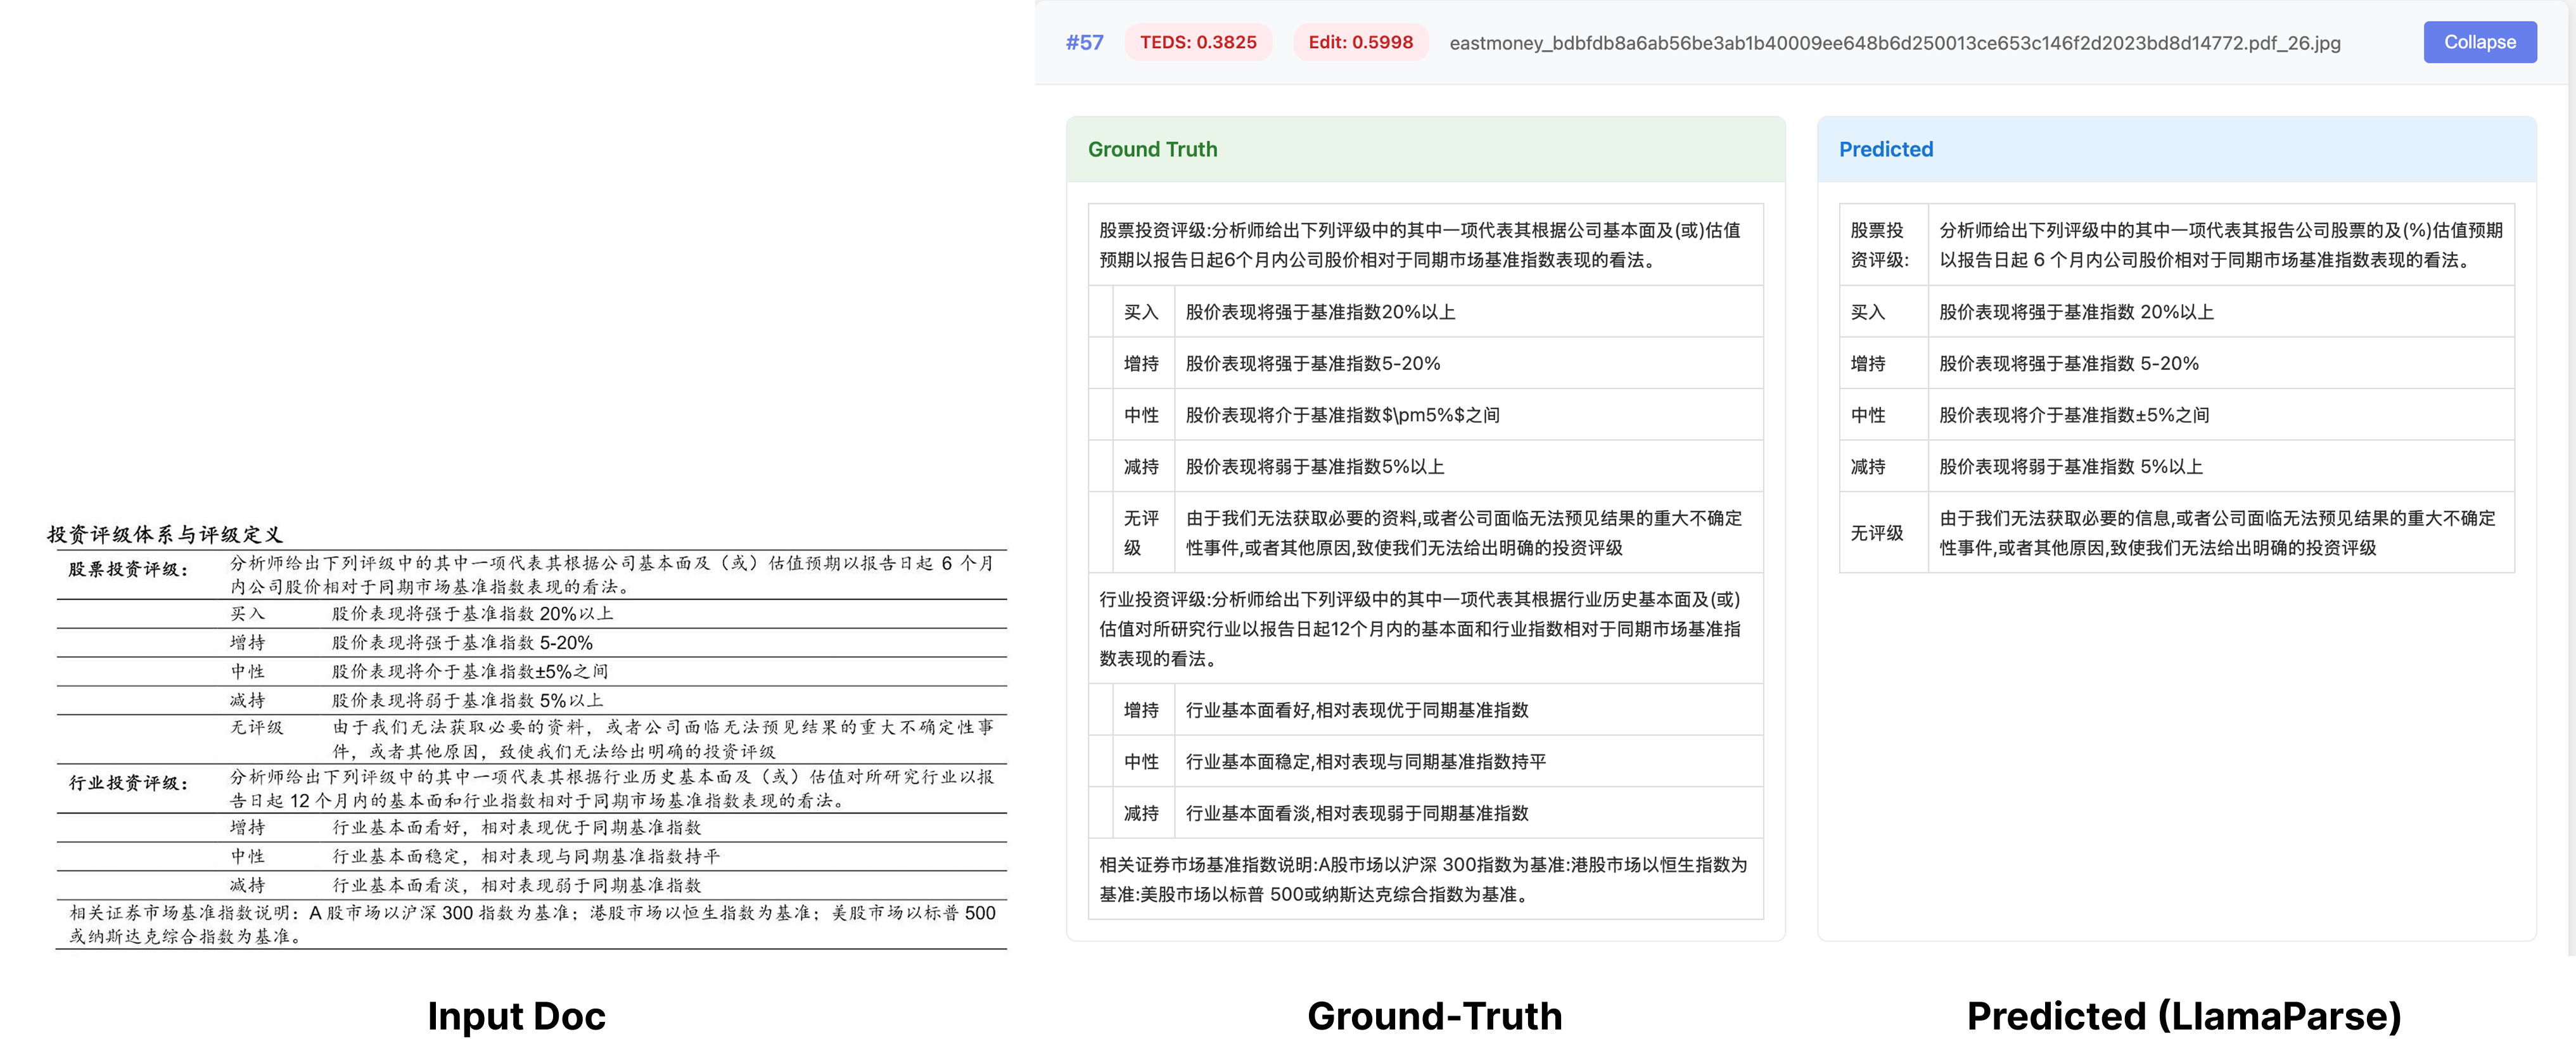Click the 相关证券市场基准指数说明 row in Ground Truth
Viewport: 2576px width, 1039px height.
click(x=1422, y=879)
